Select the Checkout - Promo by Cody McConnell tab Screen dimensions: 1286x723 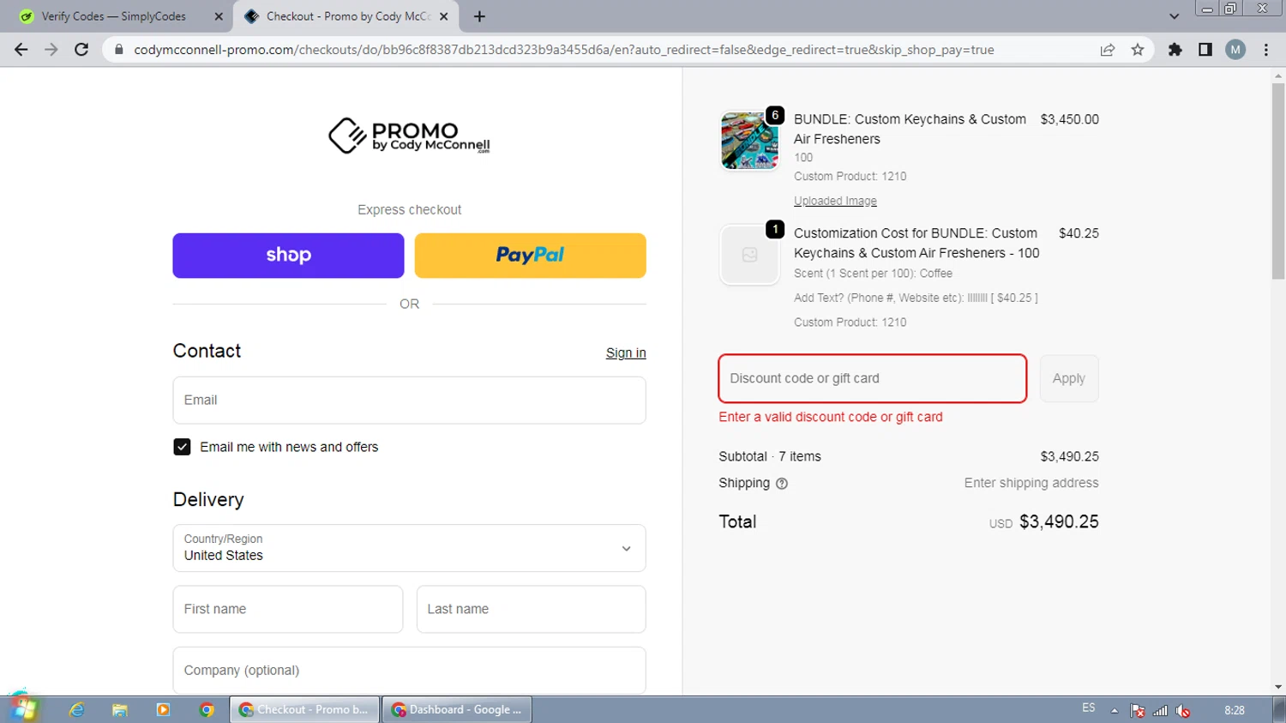pos(347,16)
